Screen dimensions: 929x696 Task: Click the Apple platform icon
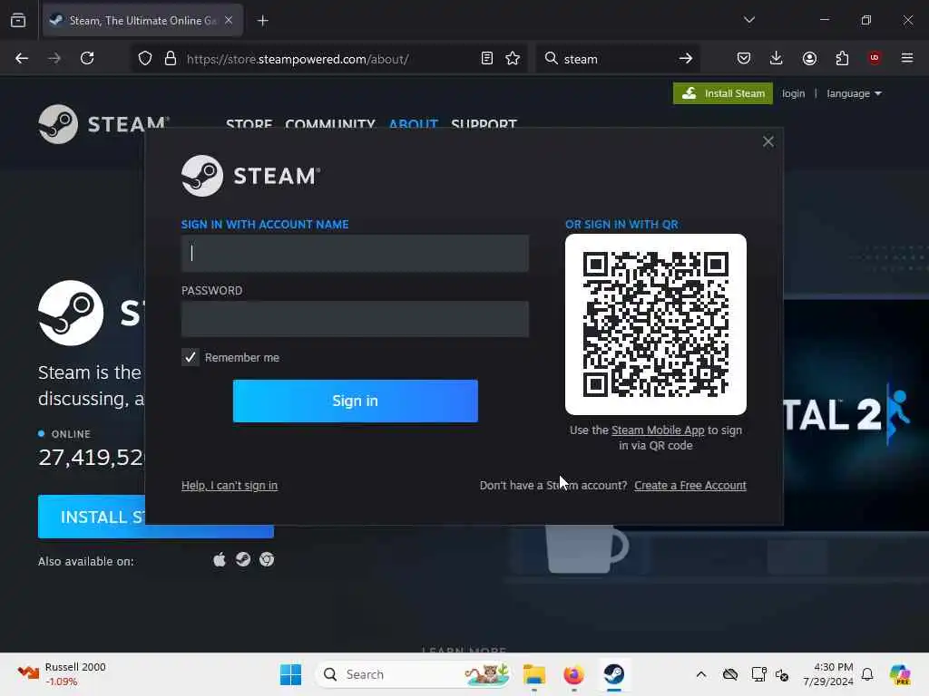click(220, 560)
